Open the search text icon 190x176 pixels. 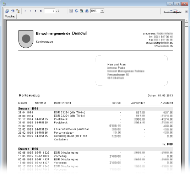pos(82,11)
